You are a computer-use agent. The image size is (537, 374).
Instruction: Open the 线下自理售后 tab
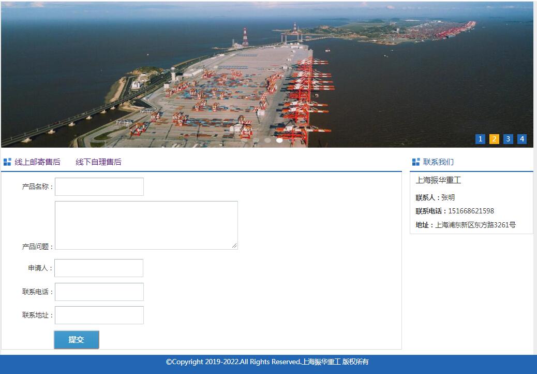pyautogui.click(x=99, y=162)
